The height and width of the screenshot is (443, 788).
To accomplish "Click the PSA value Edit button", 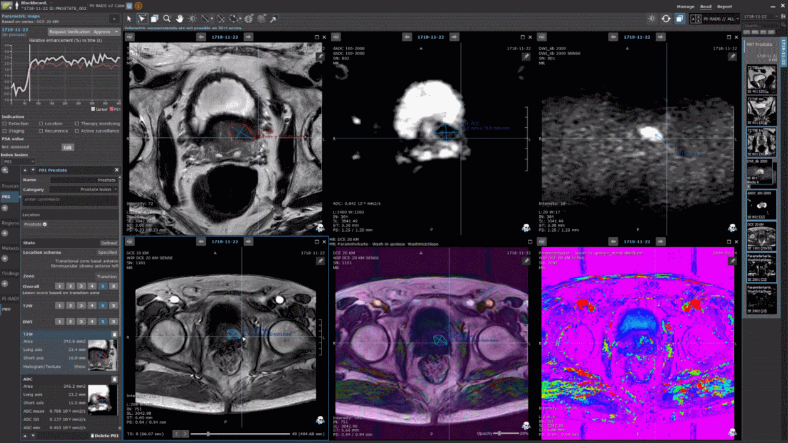I will point(67,147).
